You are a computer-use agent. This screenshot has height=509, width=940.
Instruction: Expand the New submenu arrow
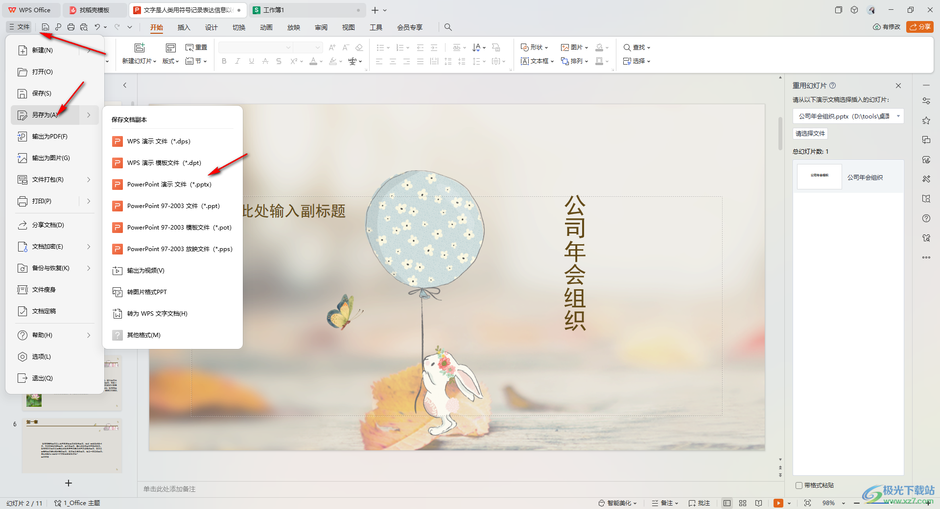tap(89, 50)
